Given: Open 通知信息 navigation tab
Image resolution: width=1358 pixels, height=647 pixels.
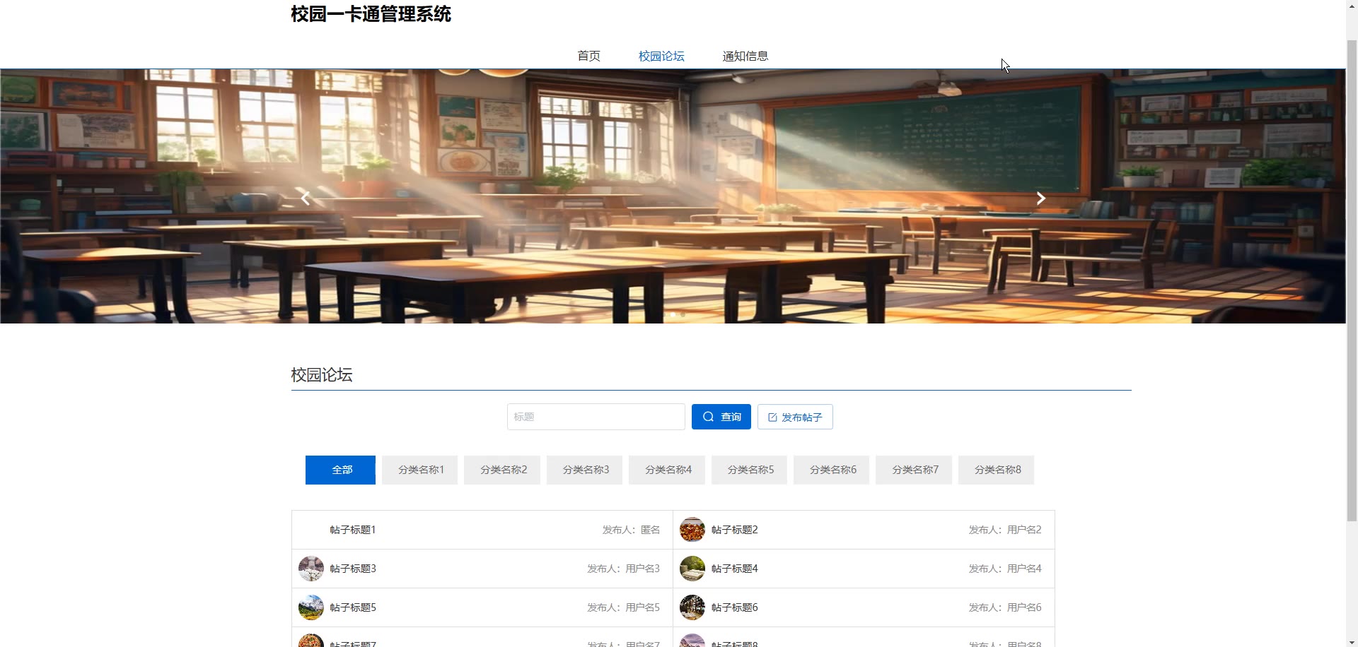Looking at the screenshot, I should [745, 56].
